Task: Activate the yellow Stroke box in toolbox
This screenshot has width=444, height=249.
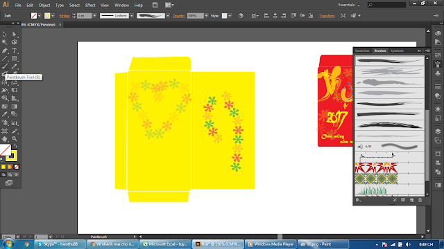Action: click(x=12, y=156)
